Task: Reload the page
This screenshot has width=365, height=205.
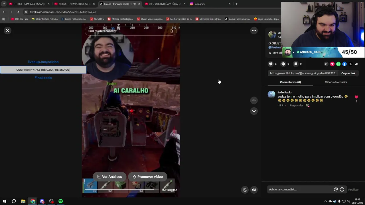Action: point(18,12)
